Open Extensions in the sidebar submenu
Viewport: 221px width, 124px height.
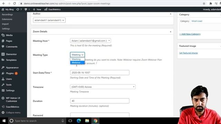7,19
